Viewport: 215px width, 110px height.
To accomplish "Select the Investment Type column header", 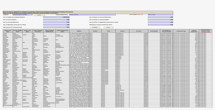I will pyautogui.click(x=181, y=31).
